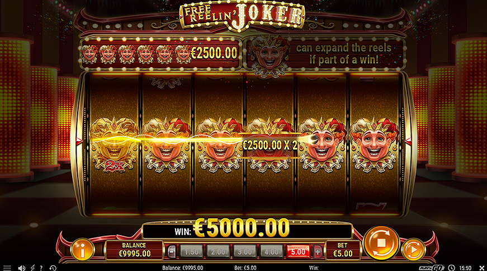Select the 4.00 bet level
The height and width of the screenshot is (271, 487).
pyautogui.click(x=271, y=251)
